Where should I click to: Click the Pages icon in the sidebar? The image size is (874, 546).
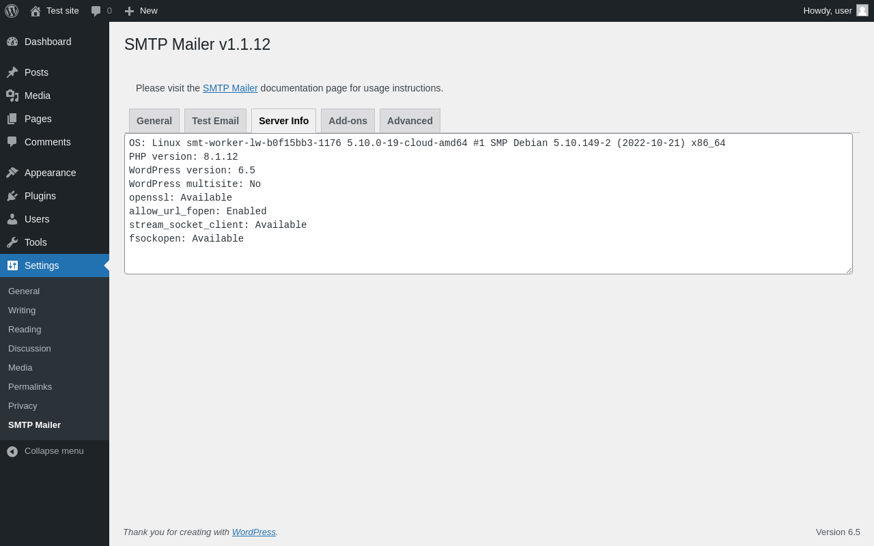[x=12, y=119]
